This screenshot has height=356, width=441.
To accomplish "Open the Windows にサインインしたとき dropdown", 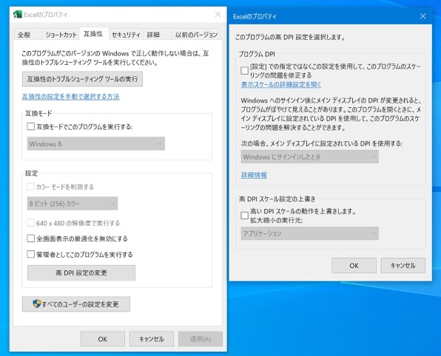I will (309, 157).
